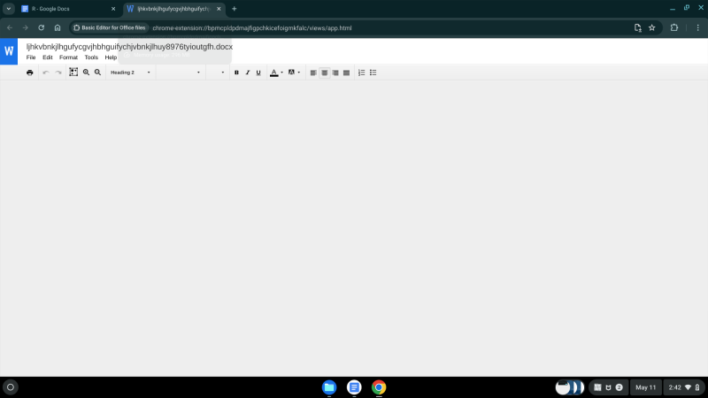This screenshot has height=398, width=708.
Task: Open a new browser tab
Action: (234, 9)
